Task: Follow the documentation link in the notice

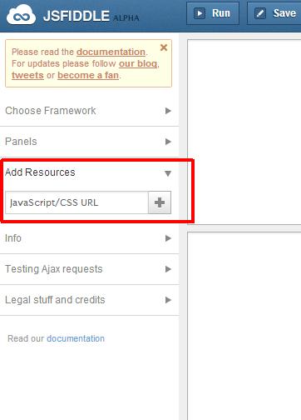Action: point(111,52)
